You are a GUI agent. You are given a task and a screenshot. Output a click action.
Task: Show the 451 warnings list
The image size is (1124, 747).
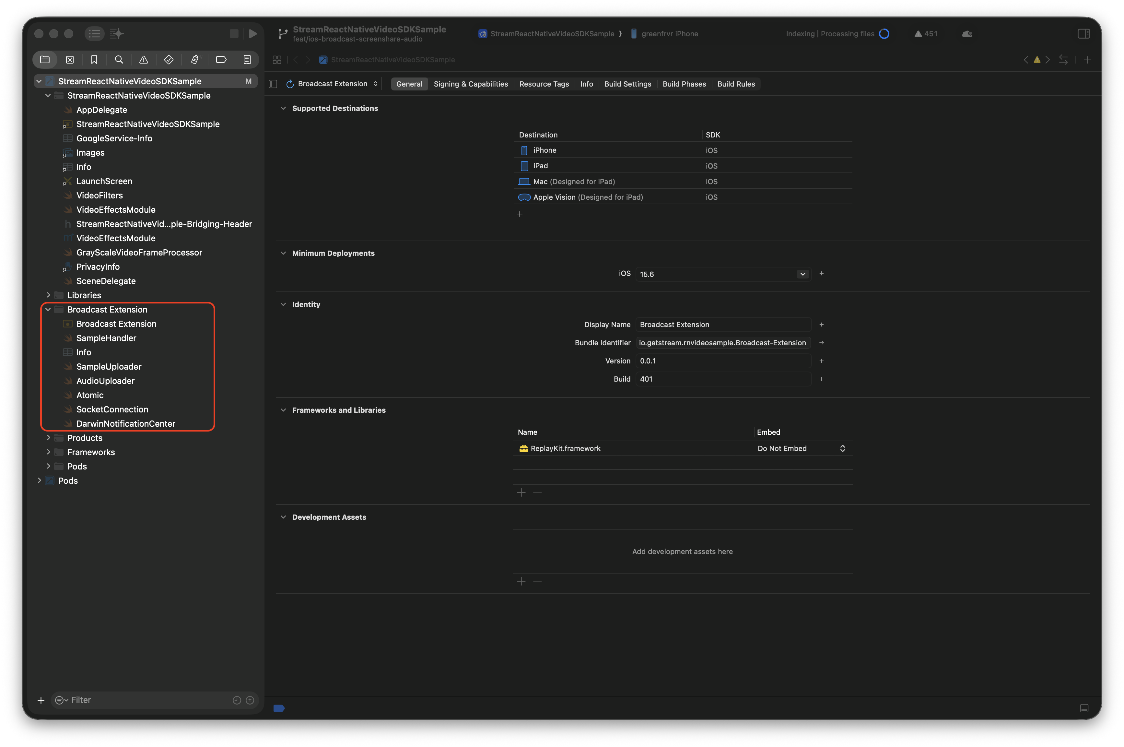coord(925,34)
